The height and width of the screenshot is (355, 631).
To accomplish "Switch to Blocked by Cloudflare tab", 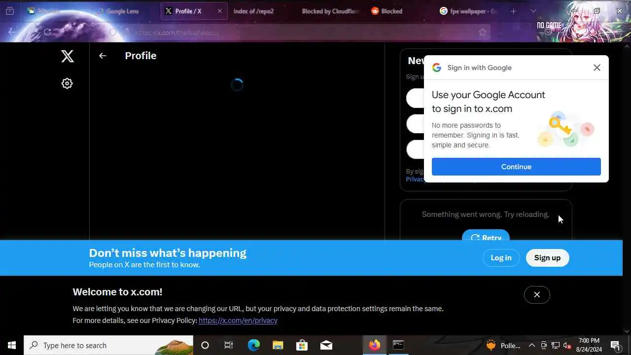I will (x=330, y=11).
